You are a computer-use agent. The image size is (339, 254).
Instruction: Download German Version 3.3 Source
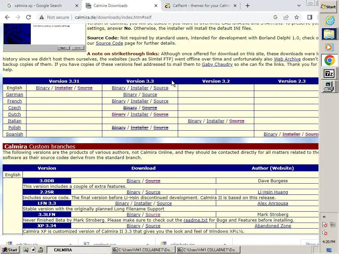(x=149, y=94)
